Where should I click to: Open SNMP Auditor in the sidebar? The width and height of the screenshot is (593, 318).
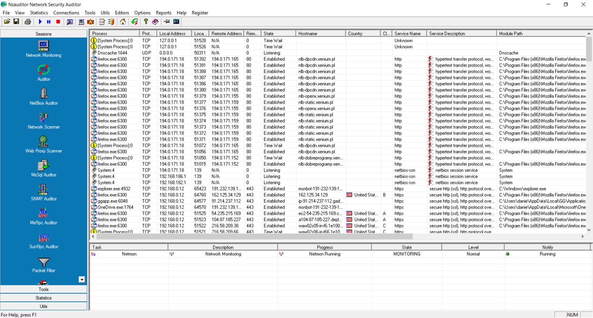(x=43, y=192)
